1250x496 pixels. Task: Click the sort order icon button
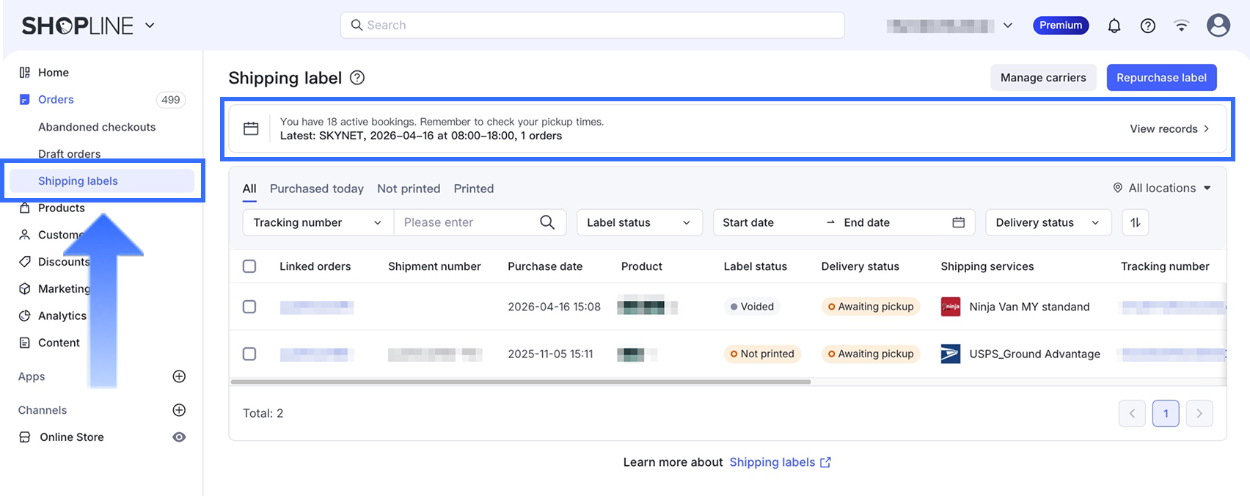coord(1135,222)
